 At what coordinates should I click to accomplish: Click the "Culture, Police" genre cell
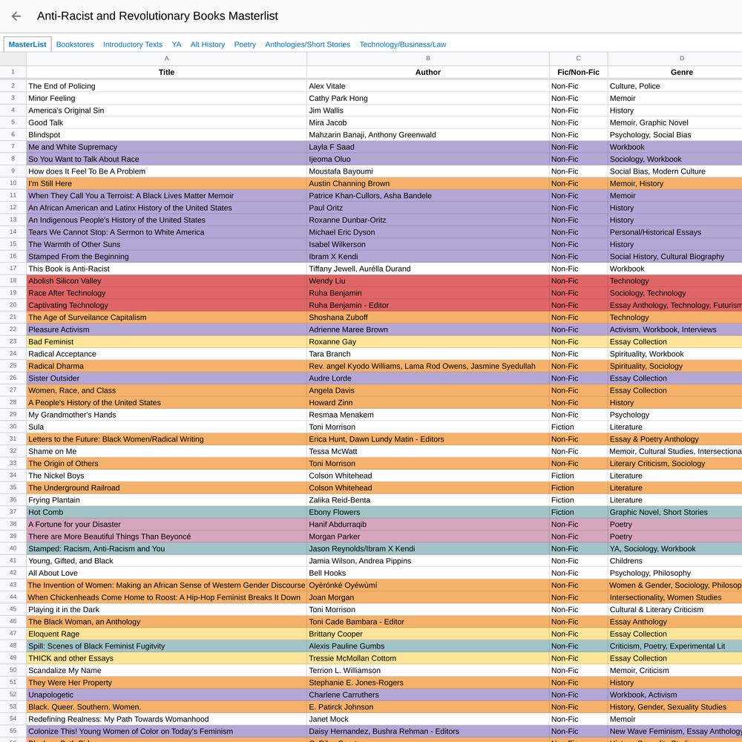coord(674,86)
